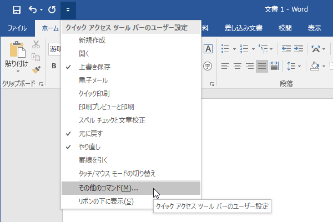Enable 開く in the toolbar menu
The height and width of the screenshot is (222, 333).
[x=131, y=53]
